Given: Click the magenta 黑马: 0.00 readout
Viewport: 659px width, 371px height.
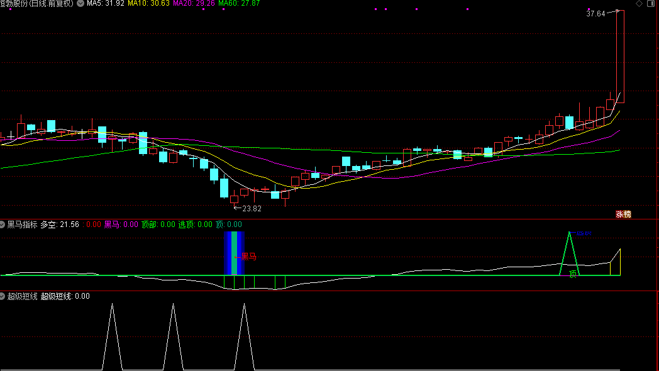Looking at the screenshot, I should tap(121, 224).
